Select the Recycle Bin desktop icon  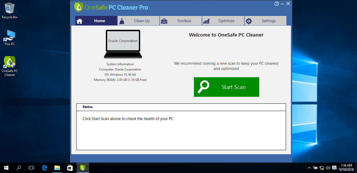tap(10, 11)
